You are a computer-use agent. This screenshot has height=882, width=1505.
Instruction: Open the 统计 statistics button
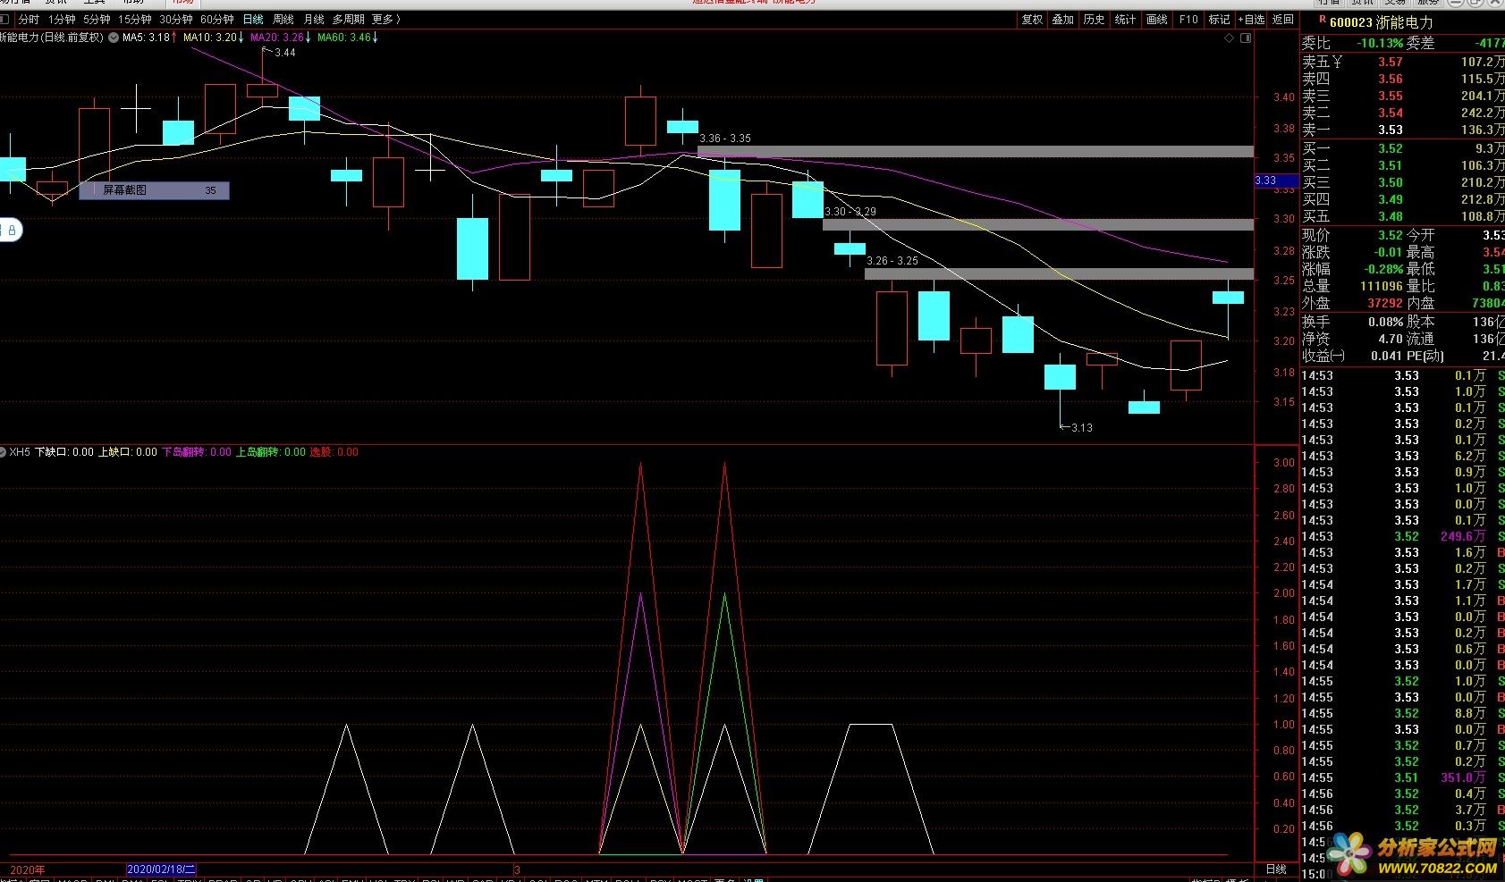1125,20
